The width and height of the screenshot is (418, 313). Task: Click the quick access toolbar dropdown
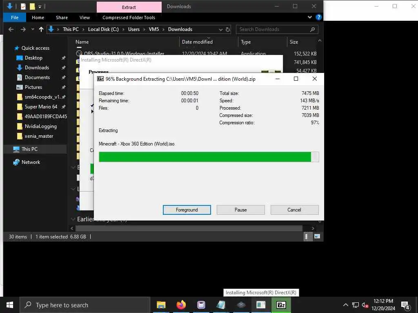40,7
